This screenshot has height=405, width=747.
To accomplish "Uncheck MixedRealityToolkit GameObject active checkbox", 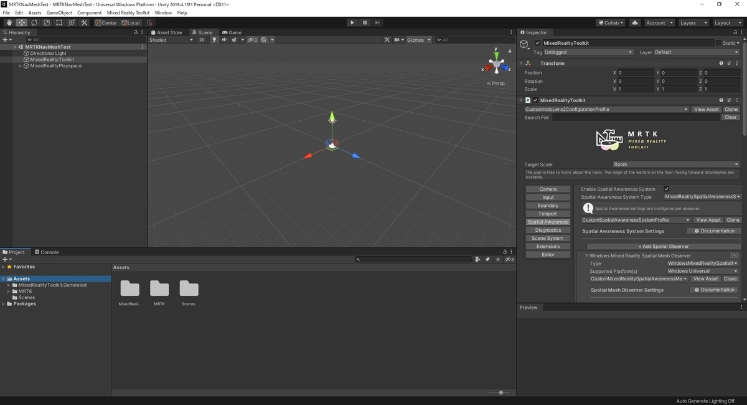I will coord(538,43).
